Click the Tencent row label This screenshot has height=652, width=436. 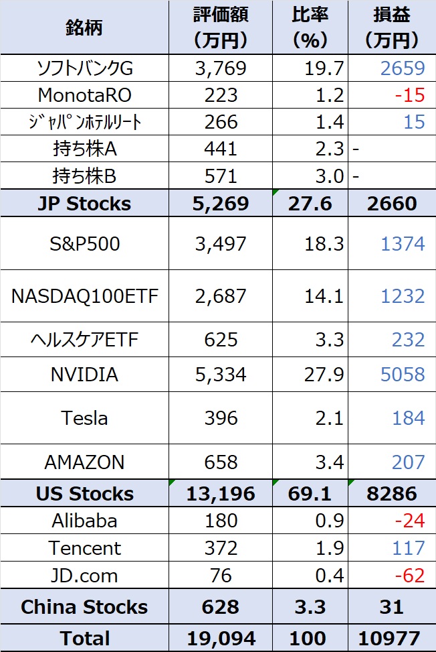(x=85, y=548)
